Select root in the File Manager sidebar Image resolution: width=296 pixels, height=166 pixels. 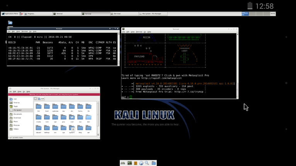[x=21, y=99]
